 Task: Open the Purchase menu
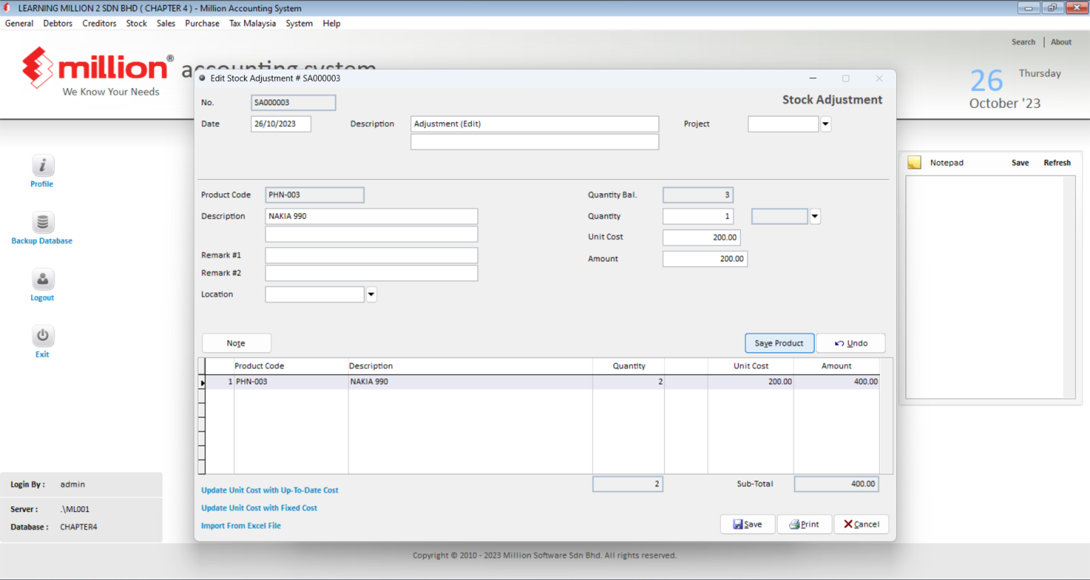pos(202,23)
